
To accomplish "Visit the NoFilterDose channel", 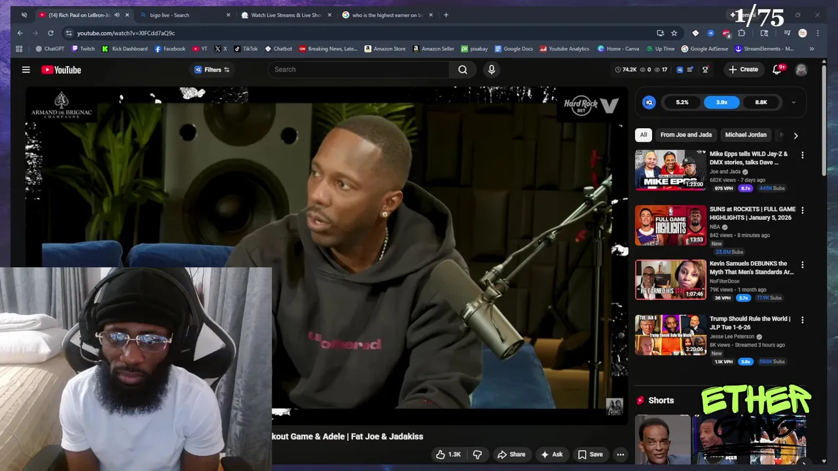I will point(724,281).
